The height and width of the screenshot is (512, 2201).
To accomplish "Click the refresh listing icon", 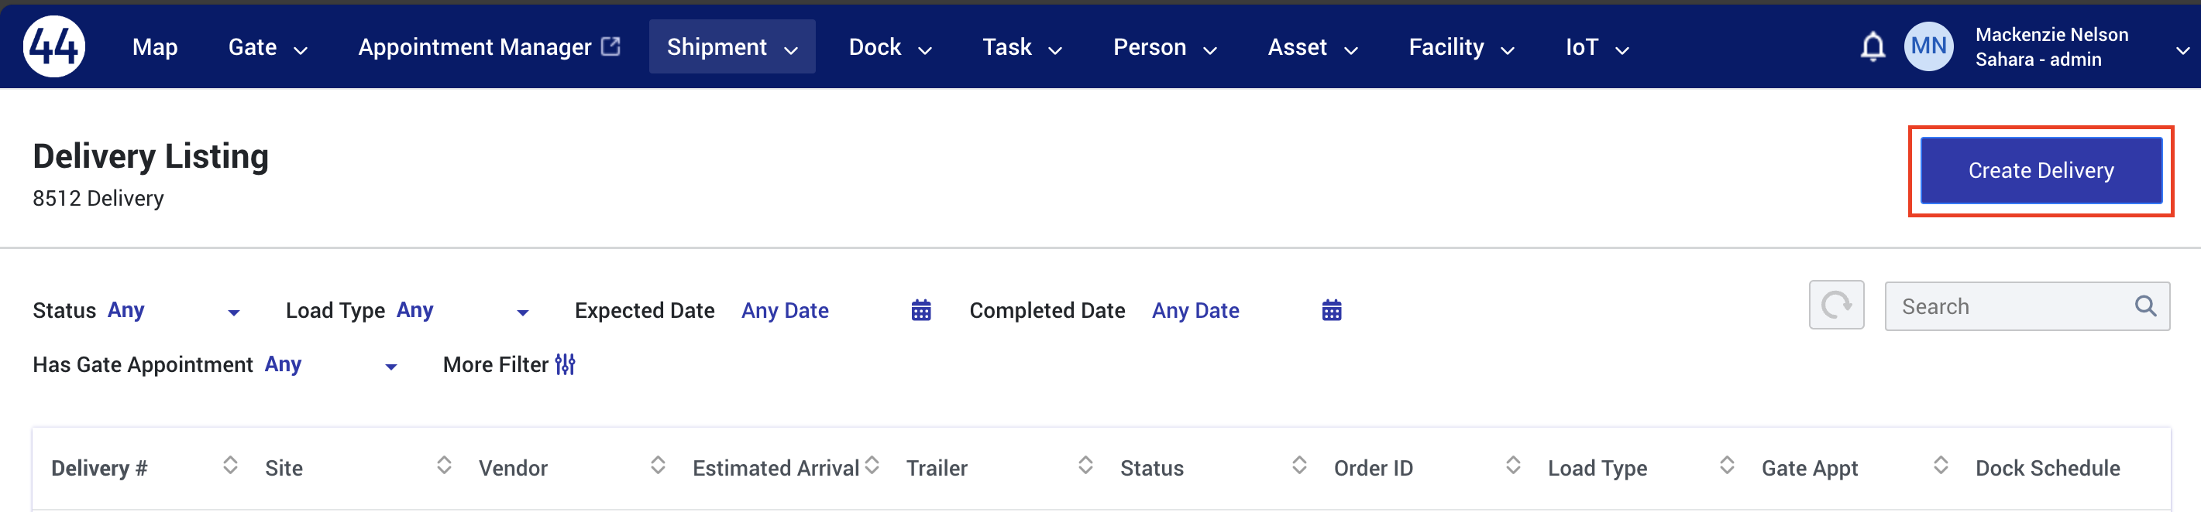I will click(1836, 305).
